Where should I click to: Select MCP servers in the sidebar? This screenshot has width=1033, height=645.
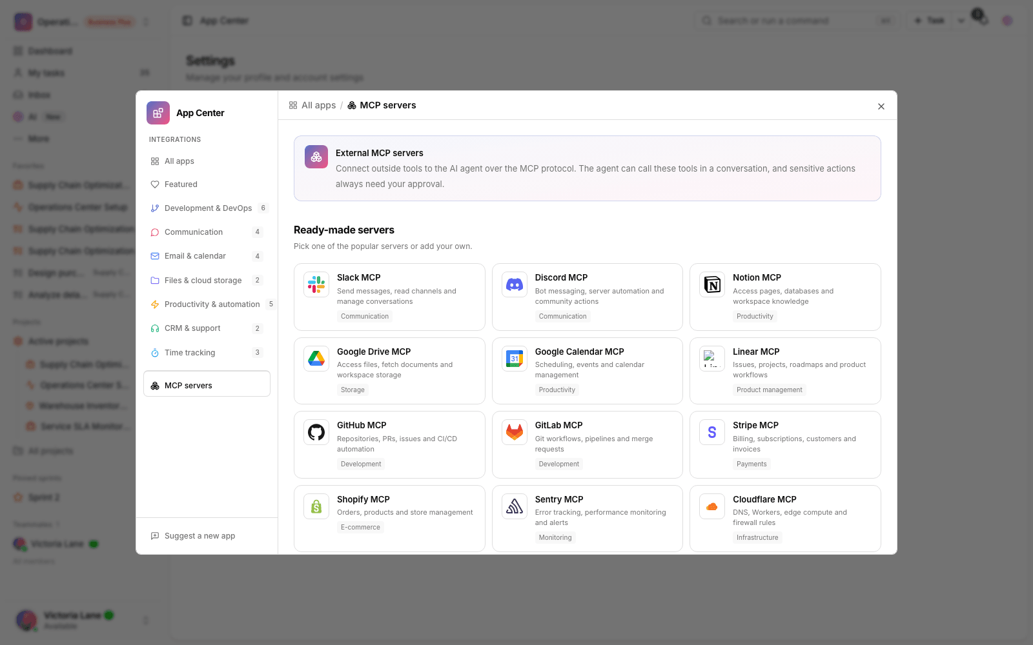click(x=207, y=384)
